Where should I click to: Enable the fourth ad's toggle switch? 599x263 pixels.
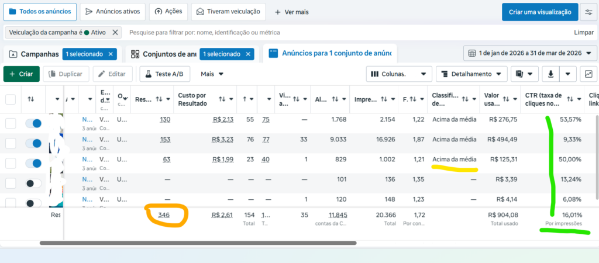(34, 184)
